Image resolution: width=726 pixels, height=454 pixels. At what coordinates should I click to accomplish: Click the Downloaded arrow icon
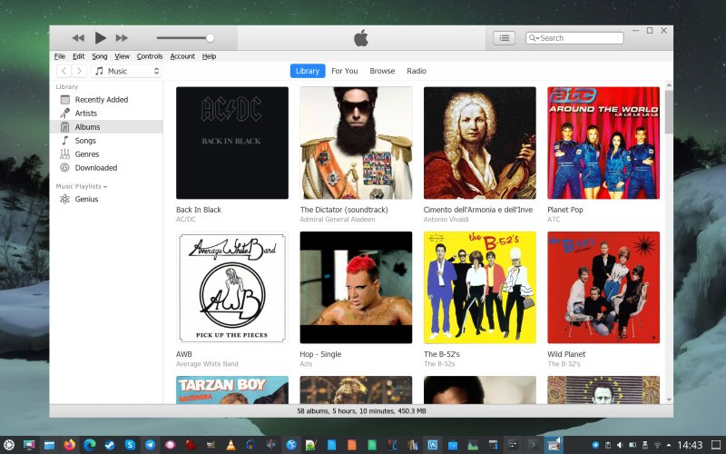point(64,168)
